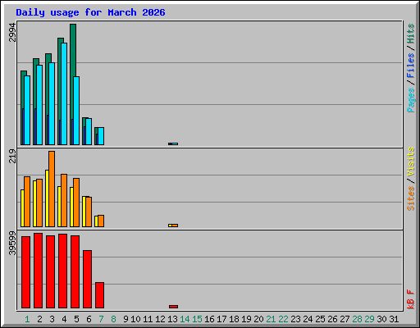Click the 219 axis value
420x328 pixels.
pos(12,156)
